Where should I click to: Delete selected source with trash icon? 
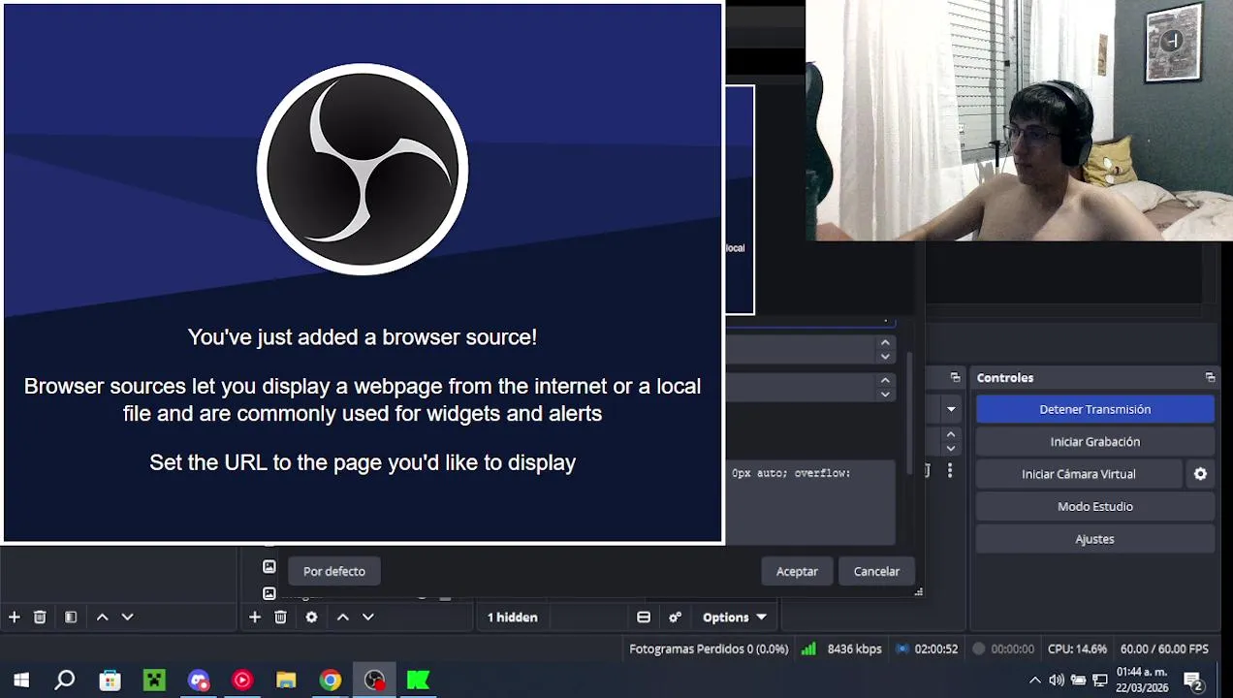pyautogui.click(x=280, y=617)
